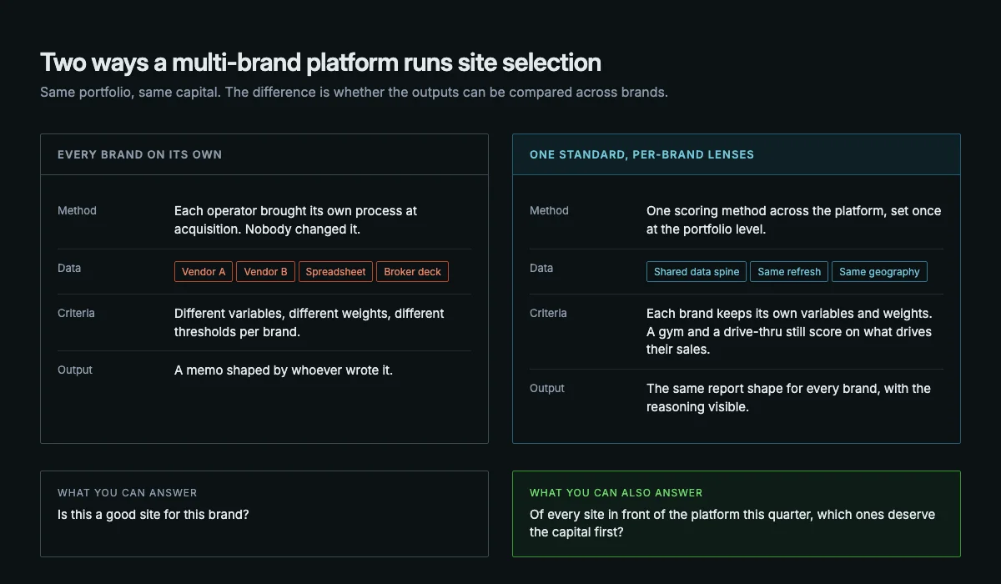Click the Output label in the left card
The image size is (1001, 584).
pyautogui.click(x=75, y=370)
